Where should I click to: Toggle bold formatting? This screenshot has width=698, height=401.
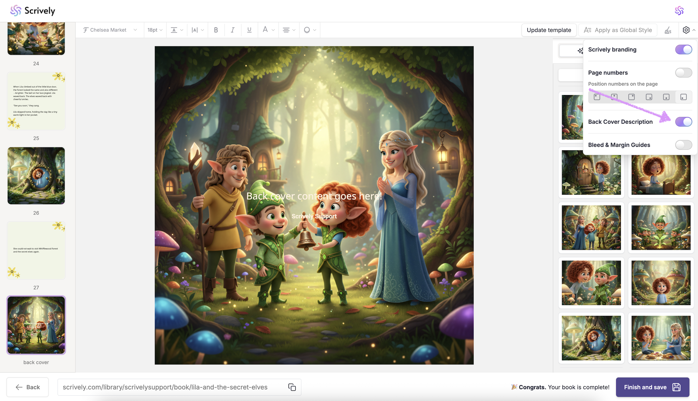click(216, 30)
